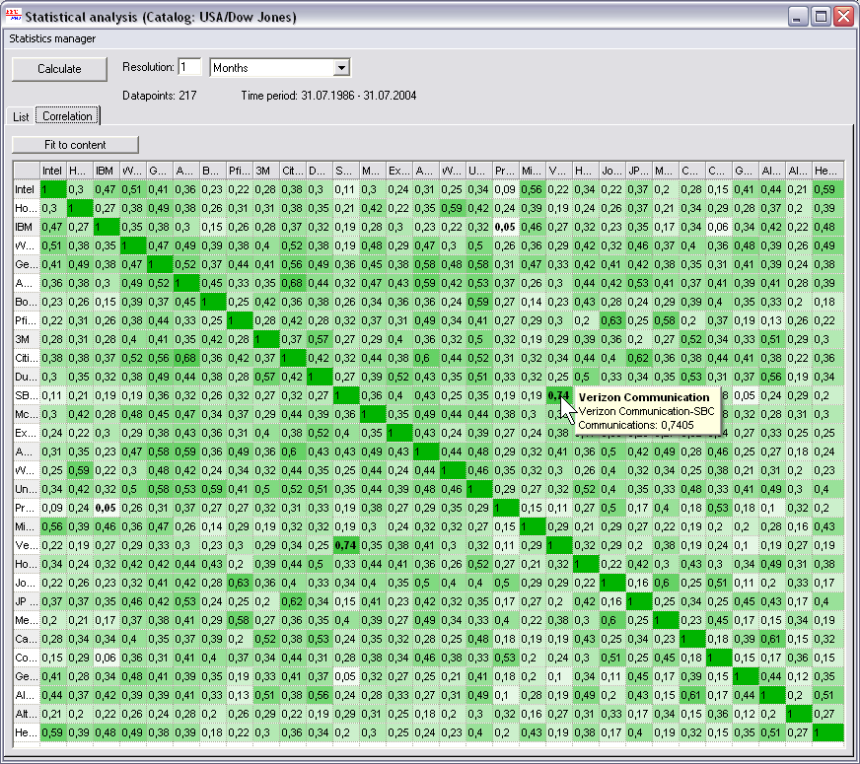Screen dimensions: 860x764
Task: Select the Mc... row header
Action: (x=27, y=413)
